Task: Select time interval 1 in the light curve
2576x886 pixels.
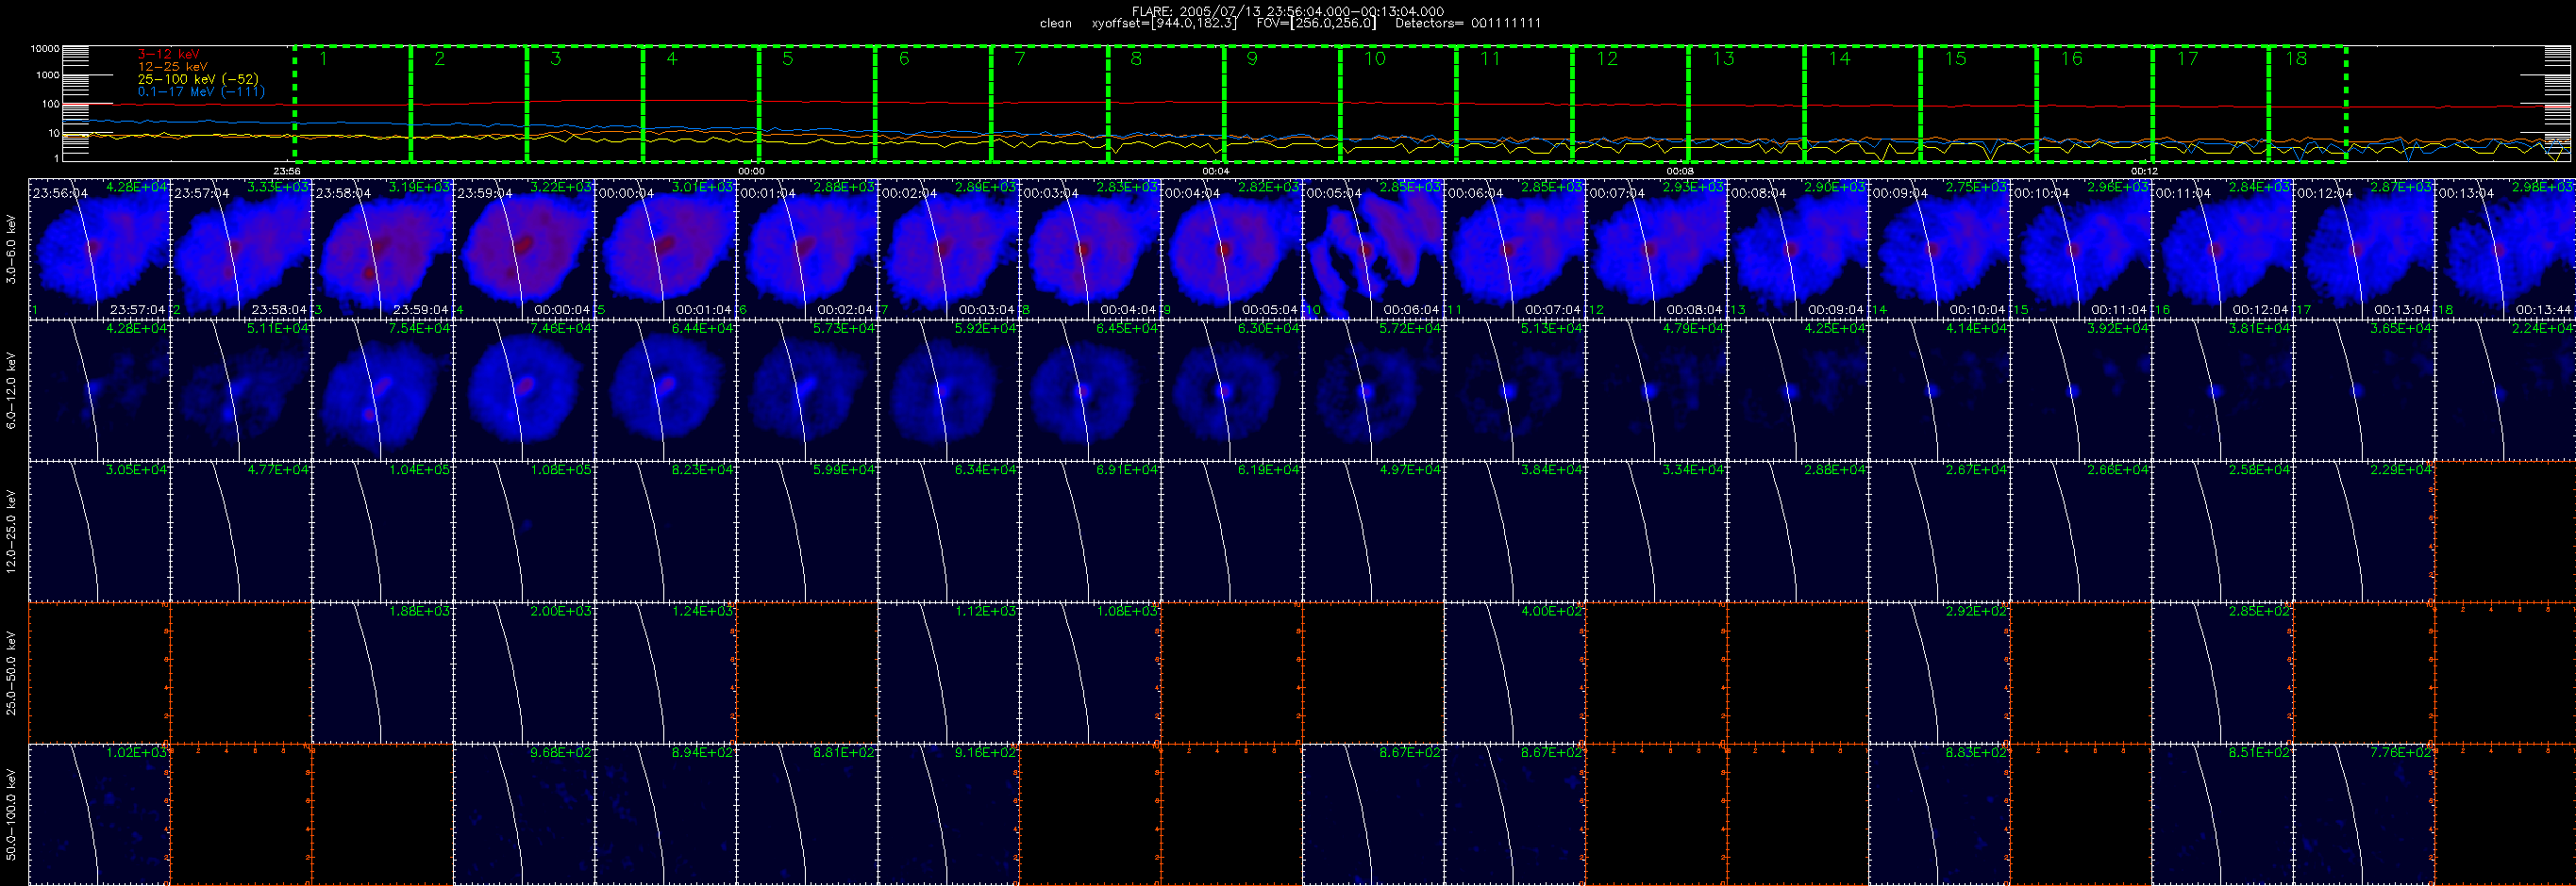Action: [x=352, y=103]
